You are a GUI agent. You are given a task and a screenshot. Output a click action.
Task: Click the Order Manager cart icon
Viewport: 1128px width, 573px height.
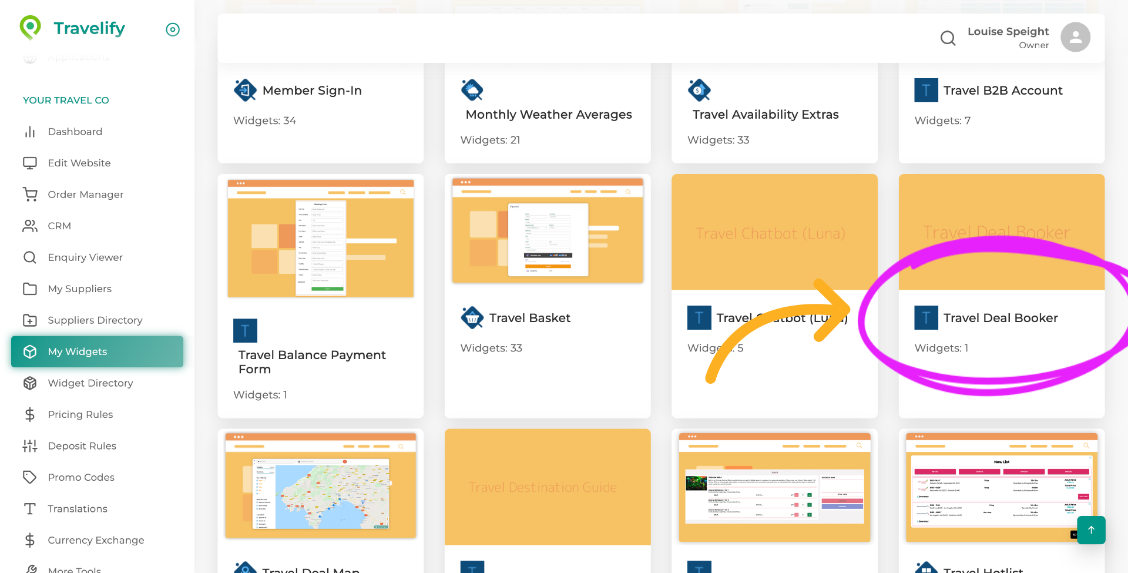point(30,195)
